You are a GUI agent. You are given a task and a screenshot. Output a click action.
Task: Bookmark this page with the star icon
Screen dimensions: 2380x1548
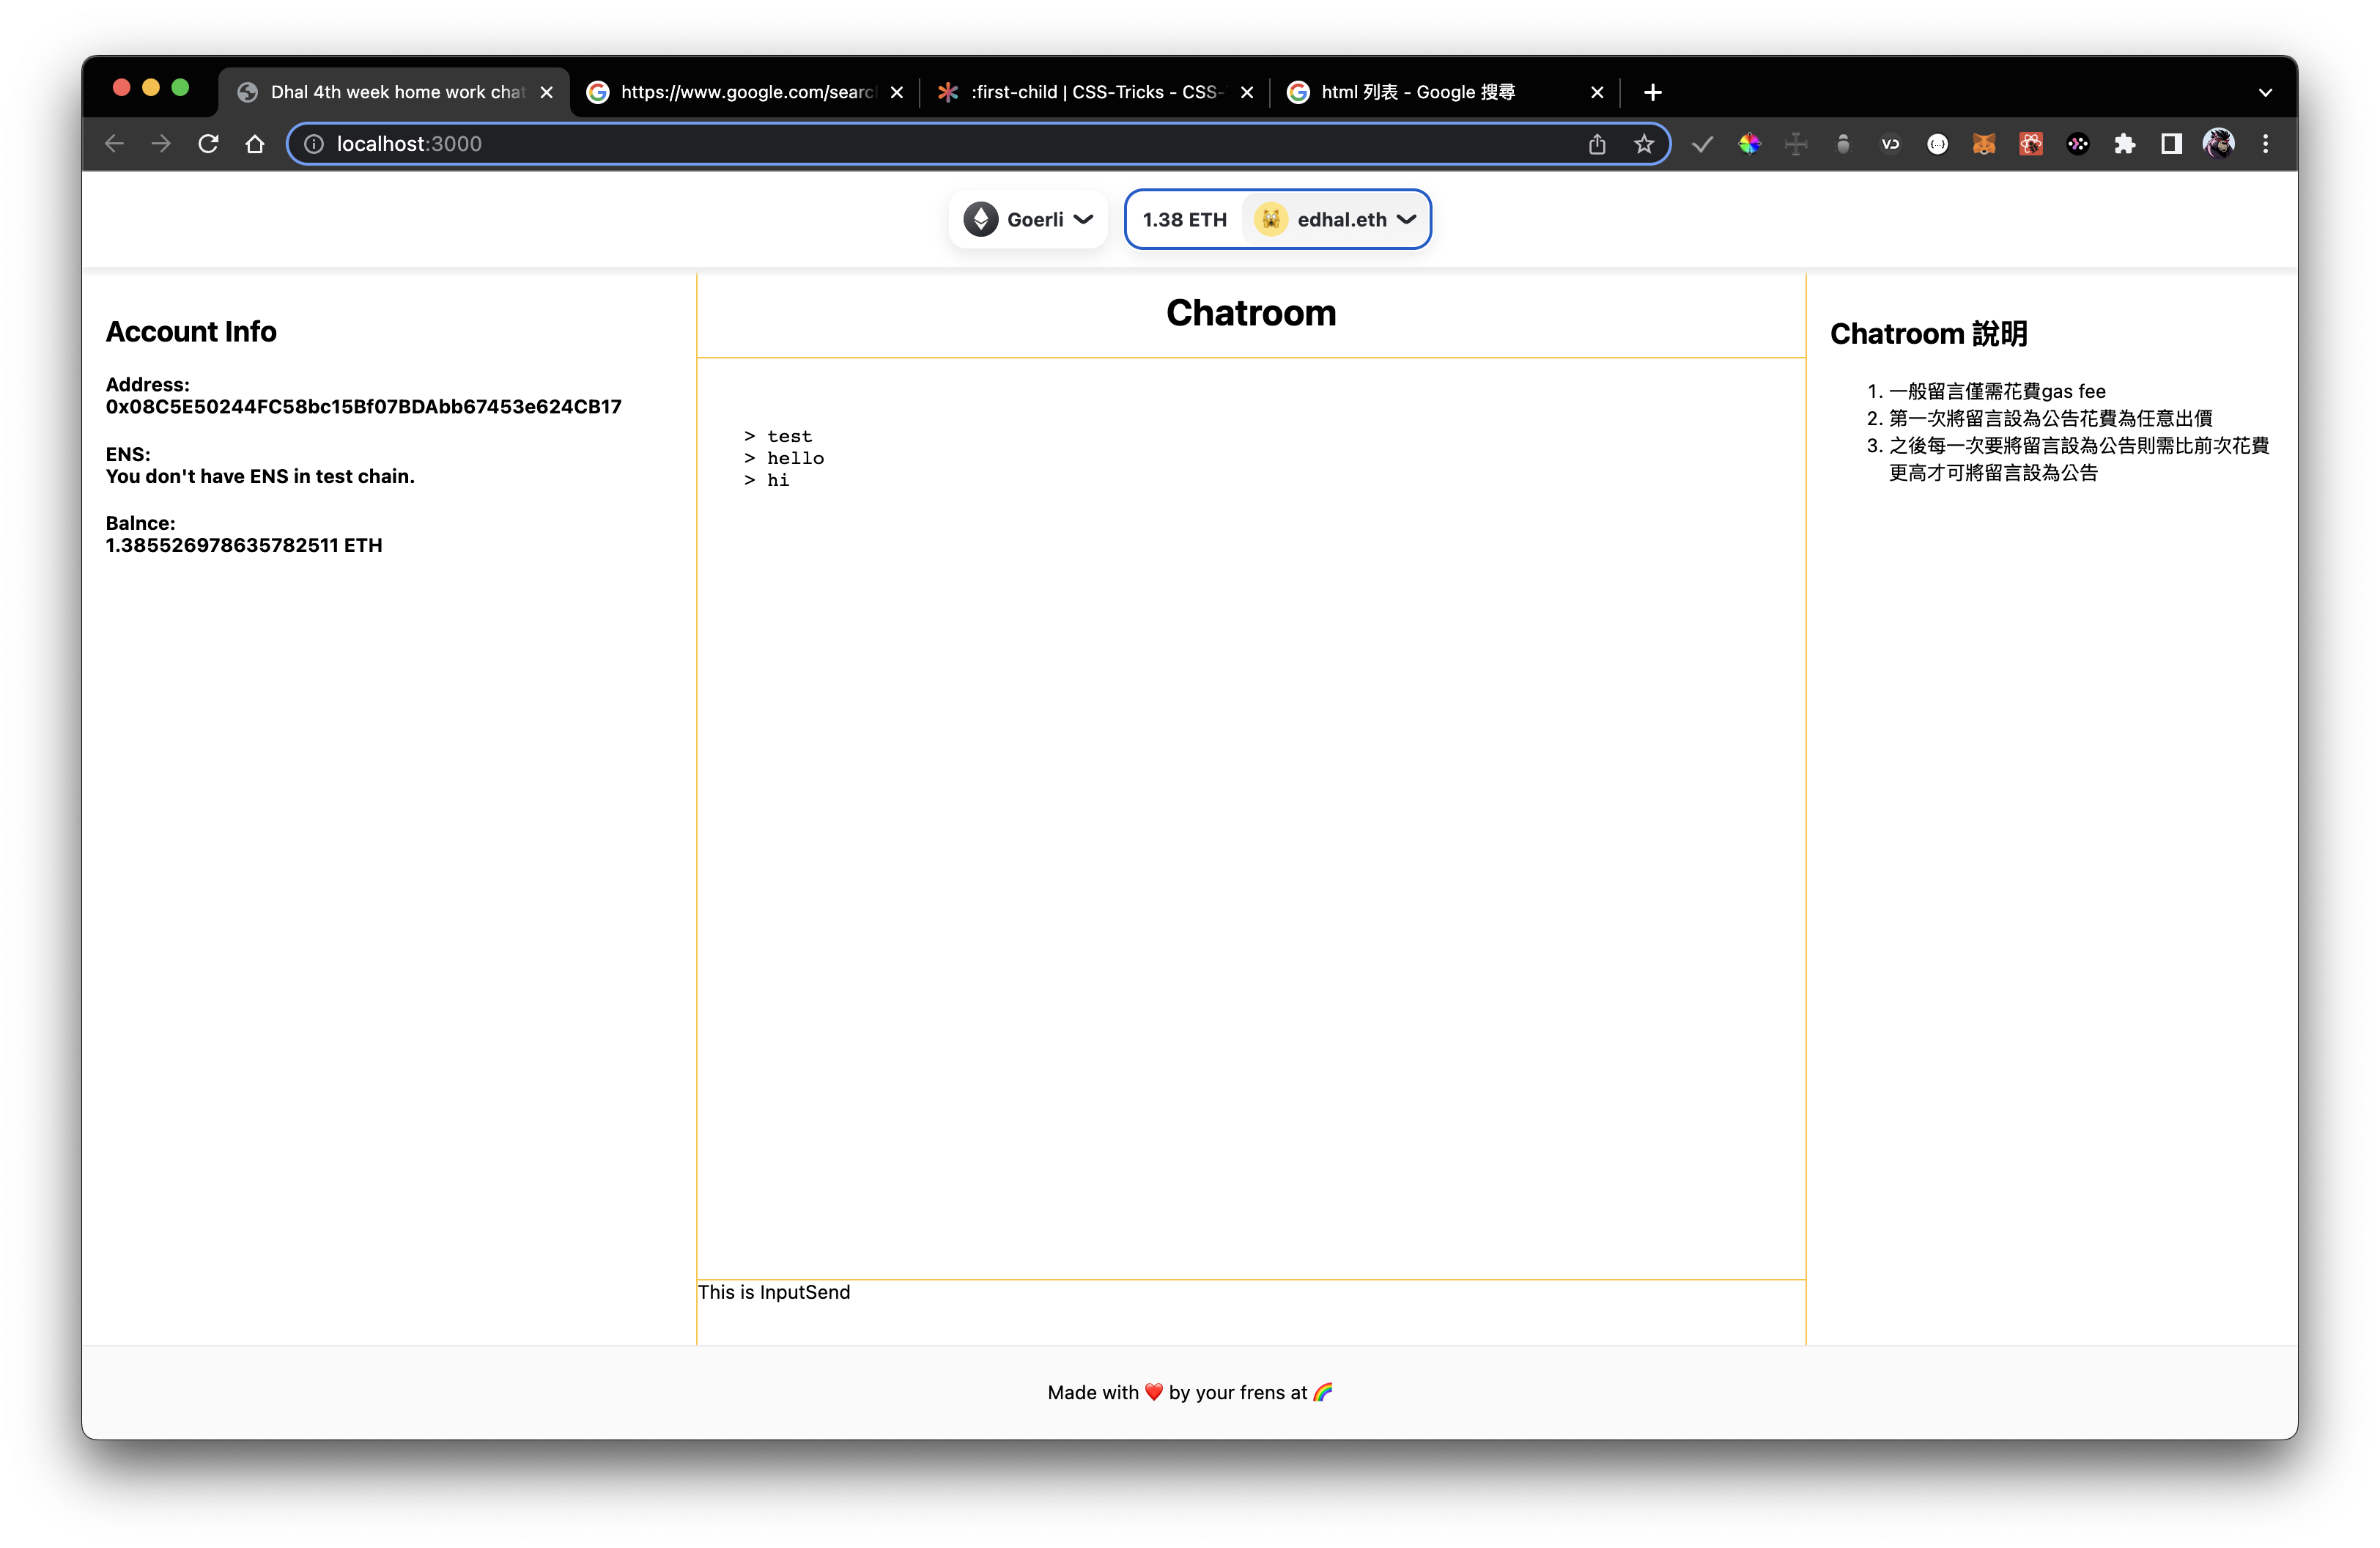coord(1644,144)
